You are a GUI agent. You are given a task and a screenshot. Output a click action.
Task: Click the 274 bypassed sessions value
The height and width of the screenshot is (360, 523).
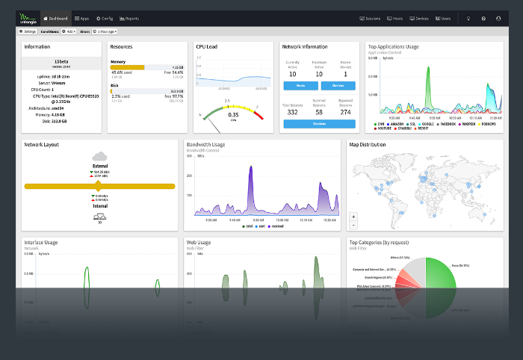click(x=345, y=112)
